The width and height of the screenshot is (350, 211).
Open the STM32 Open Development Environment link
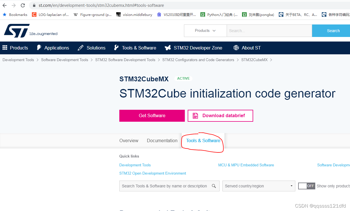153,173
